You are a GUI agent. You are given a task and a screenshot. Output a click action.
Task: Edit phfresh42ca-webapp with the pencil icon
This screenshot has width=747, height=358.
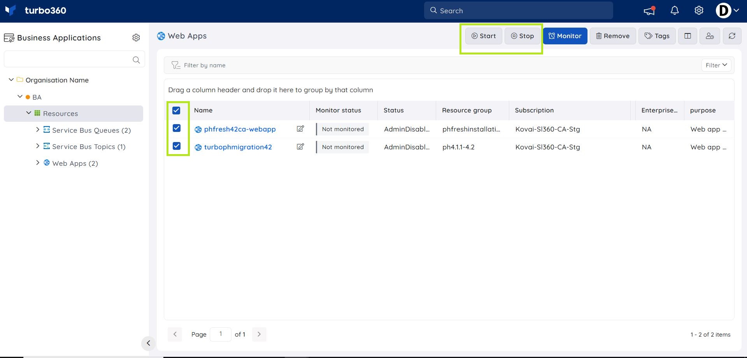click(300, 129)
